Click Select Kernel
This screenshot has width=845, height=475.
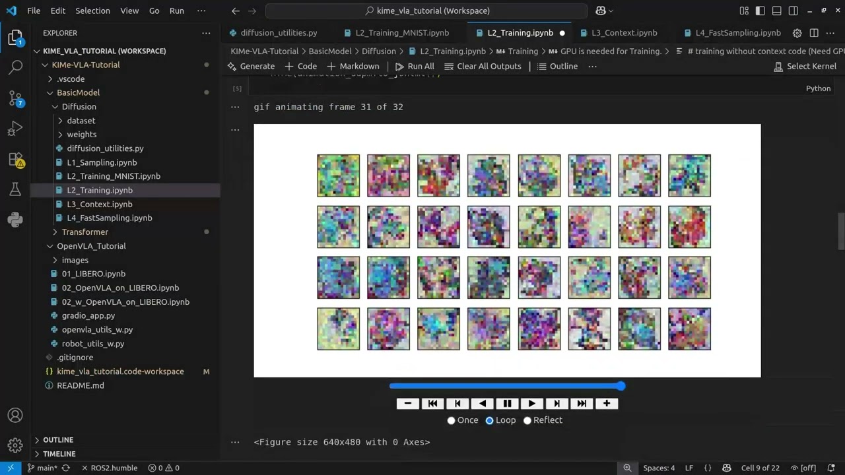pyautogui.click(x=805, y=66)
